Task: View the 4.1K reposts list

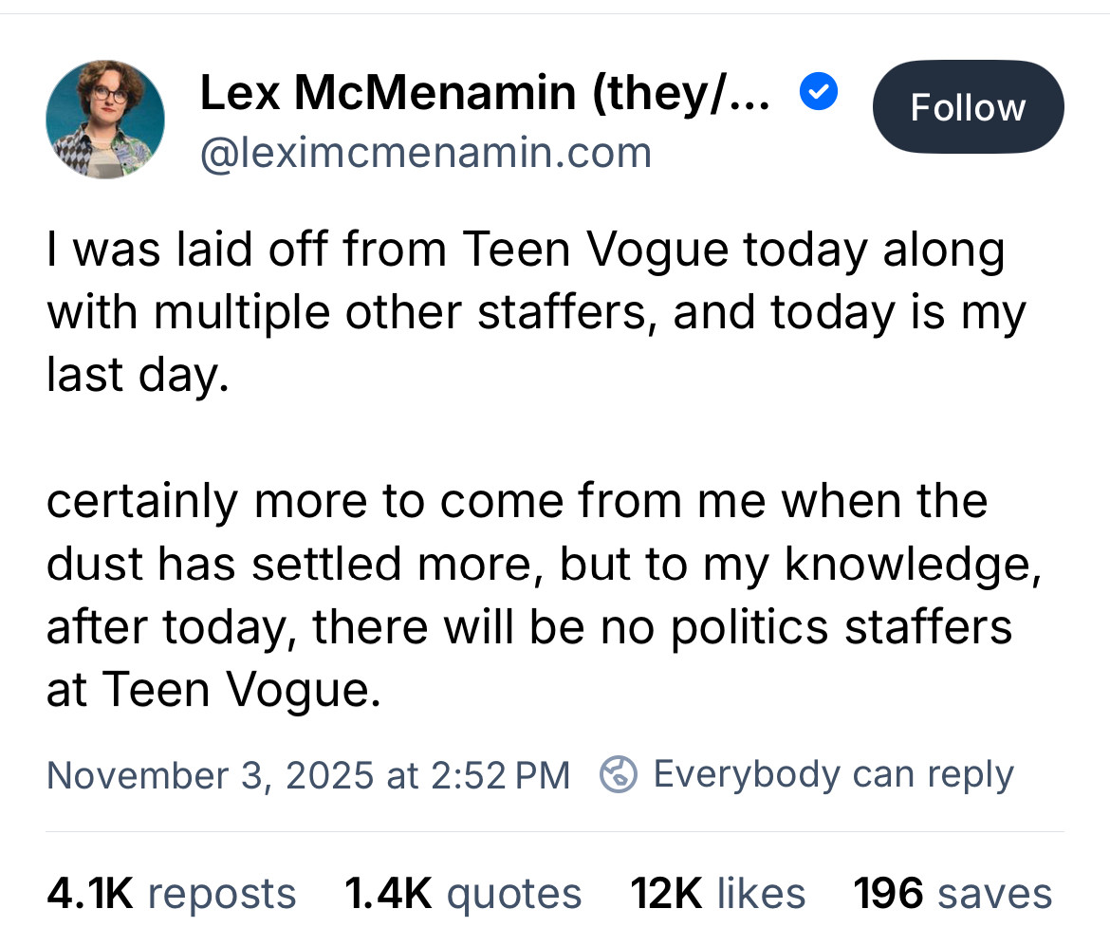Action: point(171,894)
